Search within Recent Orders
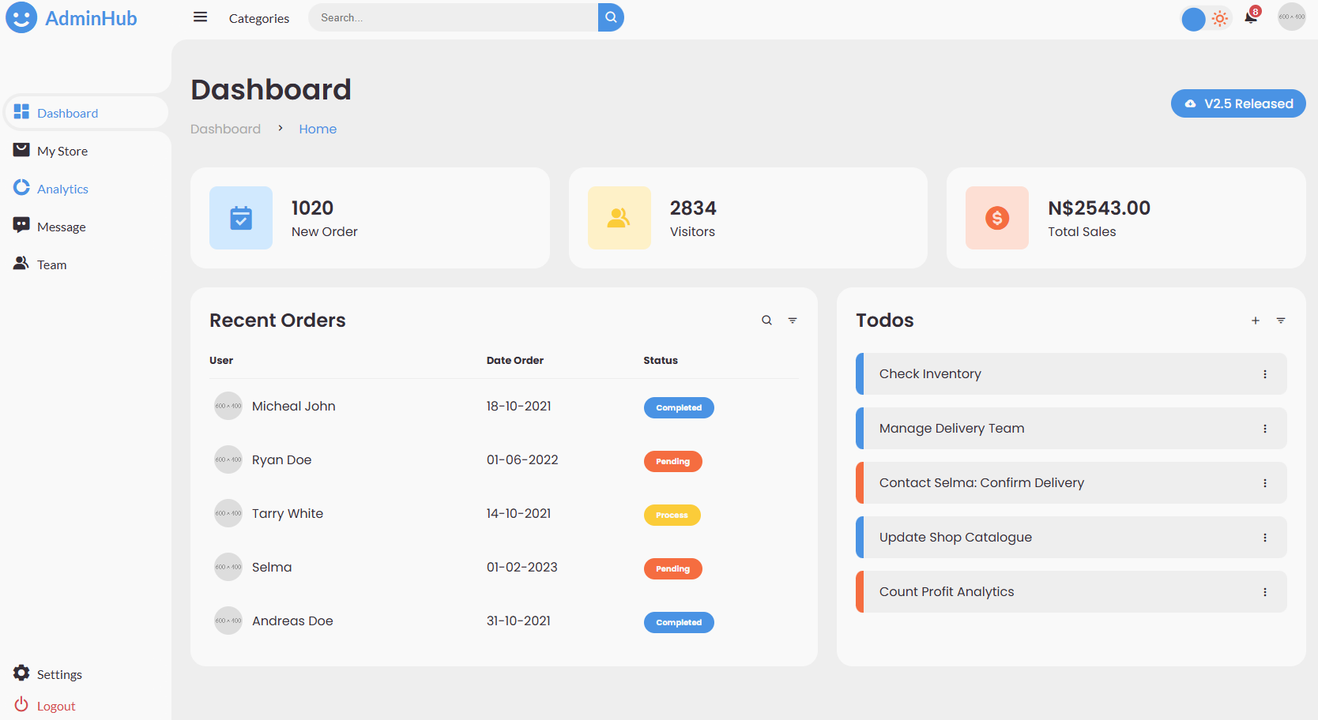Image resolution: width=1318 pixels, height=720 pixels. coord(766,321)
